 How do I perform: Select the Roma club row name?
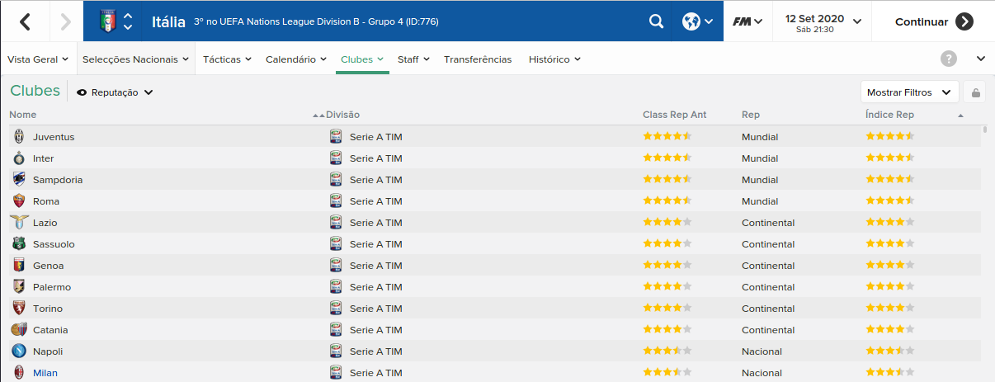(46, 201)
